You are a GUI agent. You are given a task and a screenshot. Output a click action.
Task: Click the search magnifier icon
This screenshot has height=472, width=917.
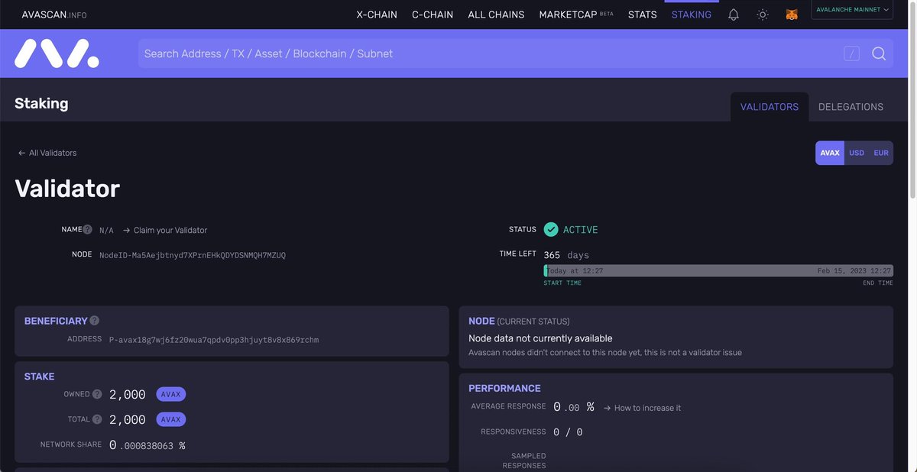[879, 53]
